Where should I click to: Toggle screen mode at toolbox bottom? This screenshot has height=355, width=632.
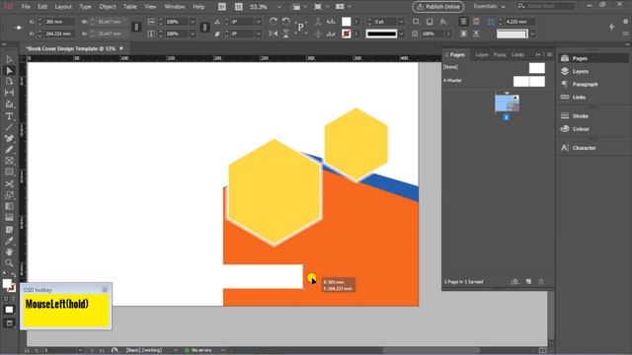point(9,323)
